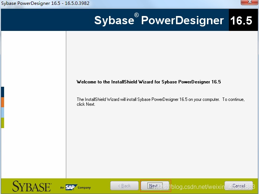Click the Welcome to InstallShield Wizard heading

tap(148, 82)
